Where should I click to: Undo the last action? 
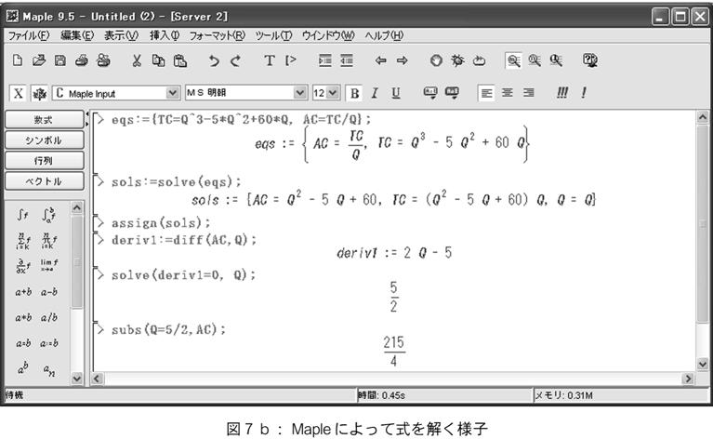214,60
